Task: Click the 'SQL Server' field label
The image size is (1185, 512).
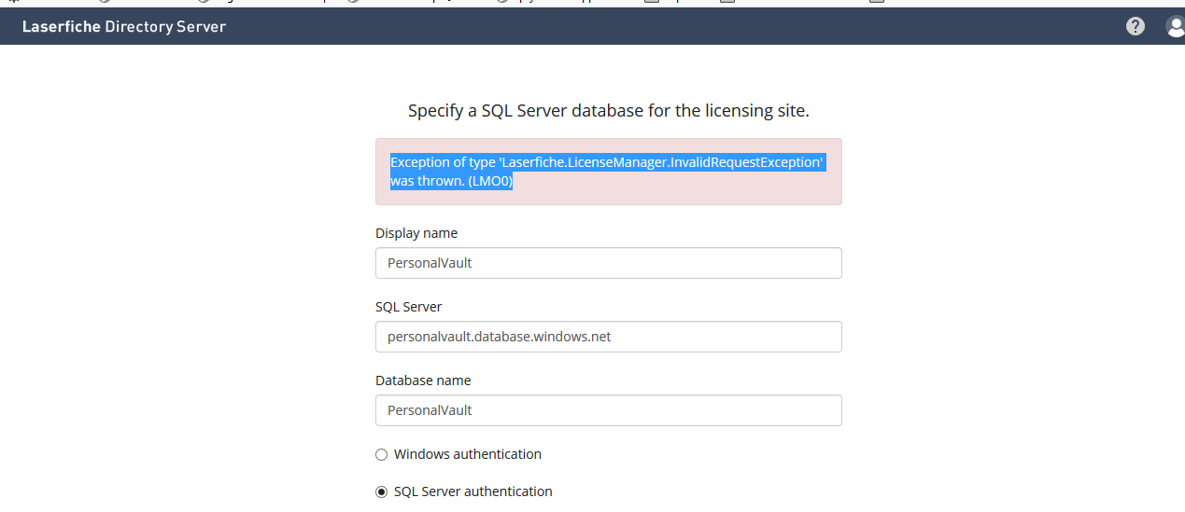Action: [409, 307]
